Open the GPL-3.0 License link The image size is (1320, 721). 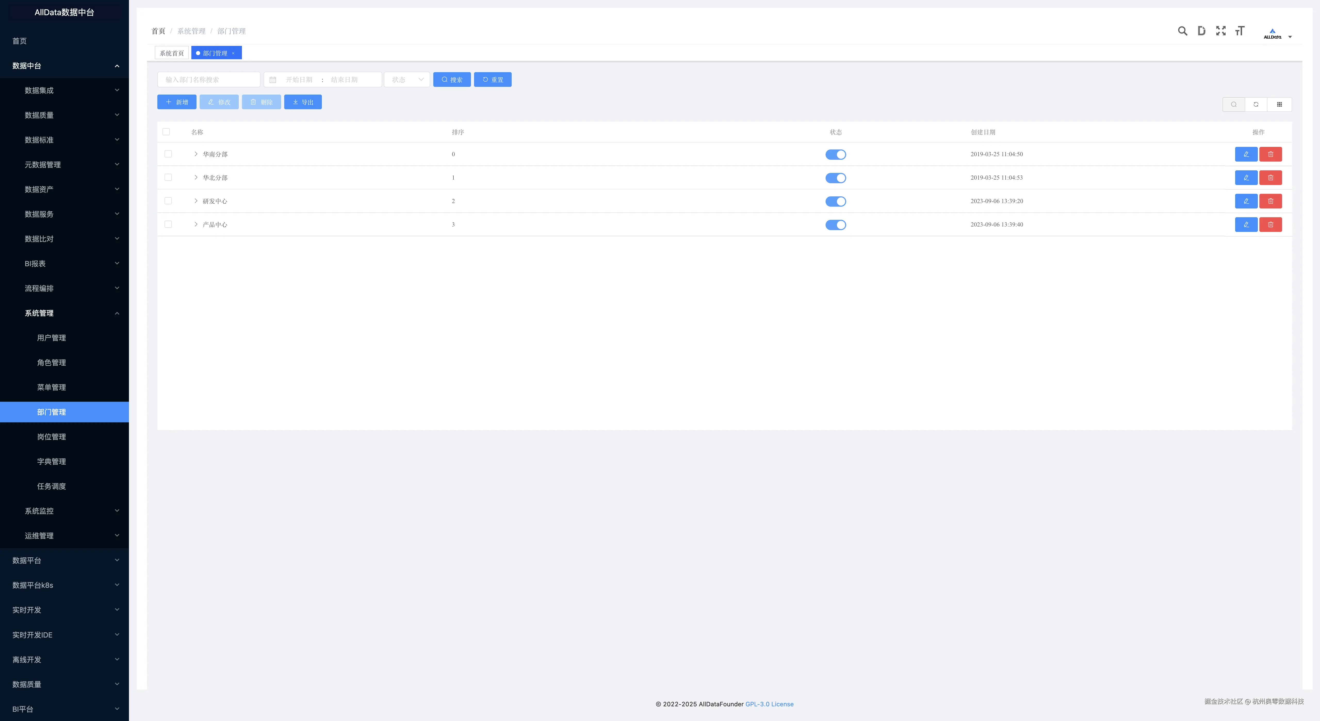point(769,704)
